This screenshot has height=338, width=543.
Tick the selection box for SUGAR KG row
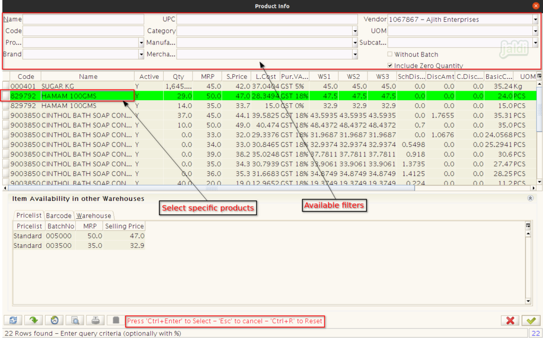[x=6, y=86]
